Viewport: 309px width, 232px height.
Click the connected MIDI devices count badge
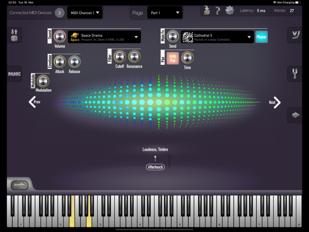59,13
